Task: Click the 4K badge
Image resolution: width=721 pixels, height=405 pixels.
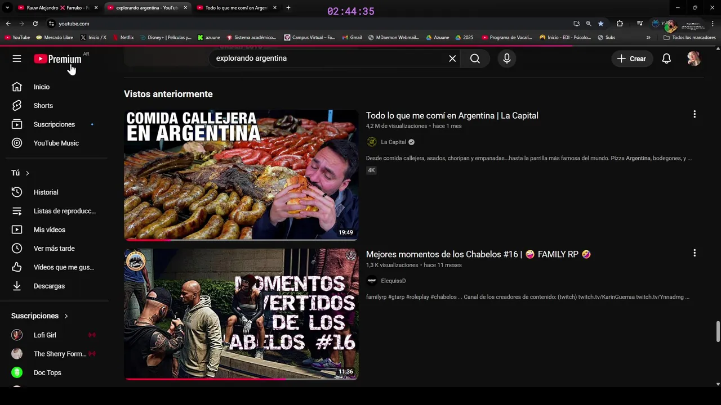Action: (371, 170)
